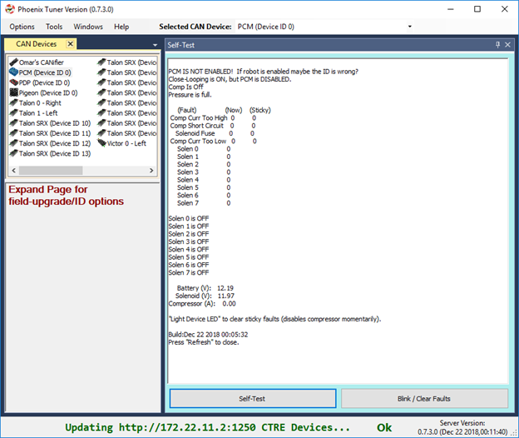
Task: Select Talon 0 - Right label
Action: coord(40,102)
